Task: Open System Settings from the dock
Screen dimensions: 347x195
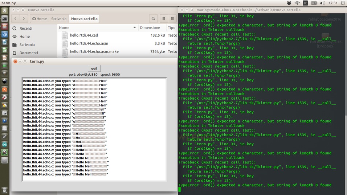Action: point(5,97)
